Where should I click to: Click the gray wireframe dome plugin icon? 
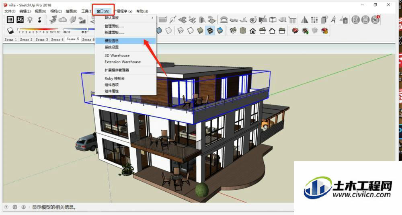[63, 19]
